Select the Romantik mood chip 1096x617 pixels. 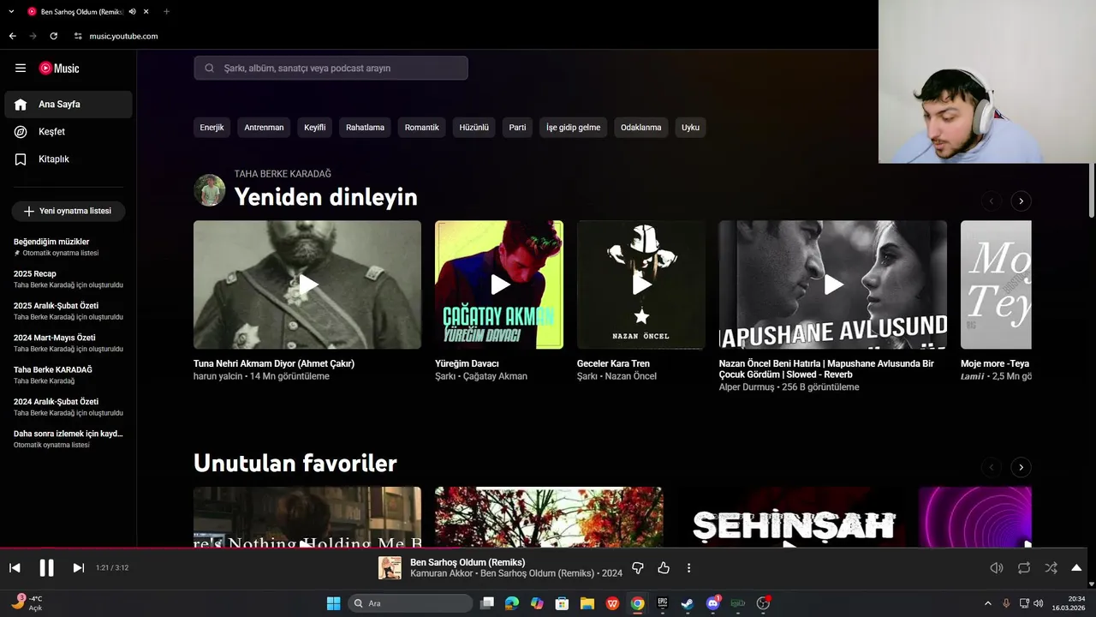click(x=421, y=128)
